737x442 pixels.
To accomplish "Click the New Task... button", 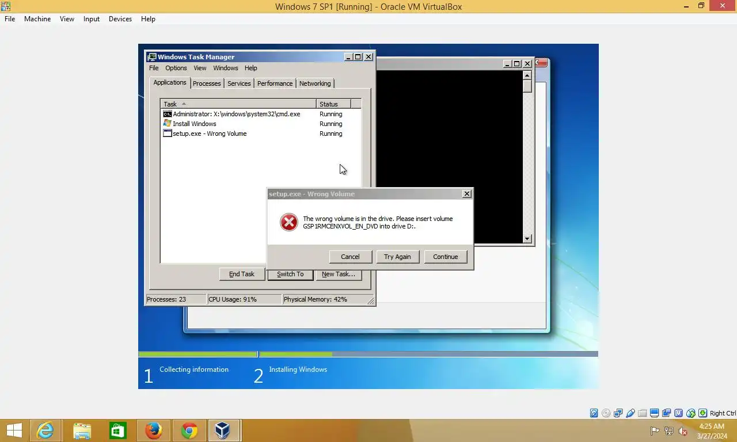I will (x=339, y=274).
